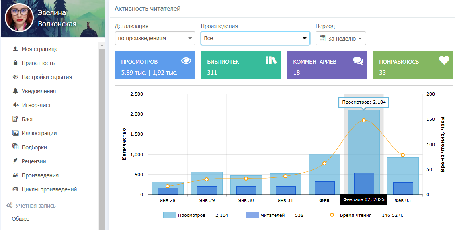Open the Блог link in sidebar
Image resolution: width=455 pixels, height=230 pixels.
click(27, 119)
